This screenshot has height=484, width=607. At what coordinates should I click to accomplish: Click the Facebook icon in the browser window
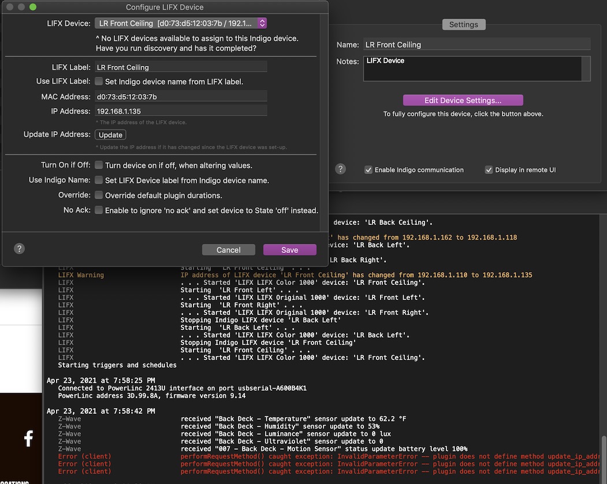(x=28, y=438)
